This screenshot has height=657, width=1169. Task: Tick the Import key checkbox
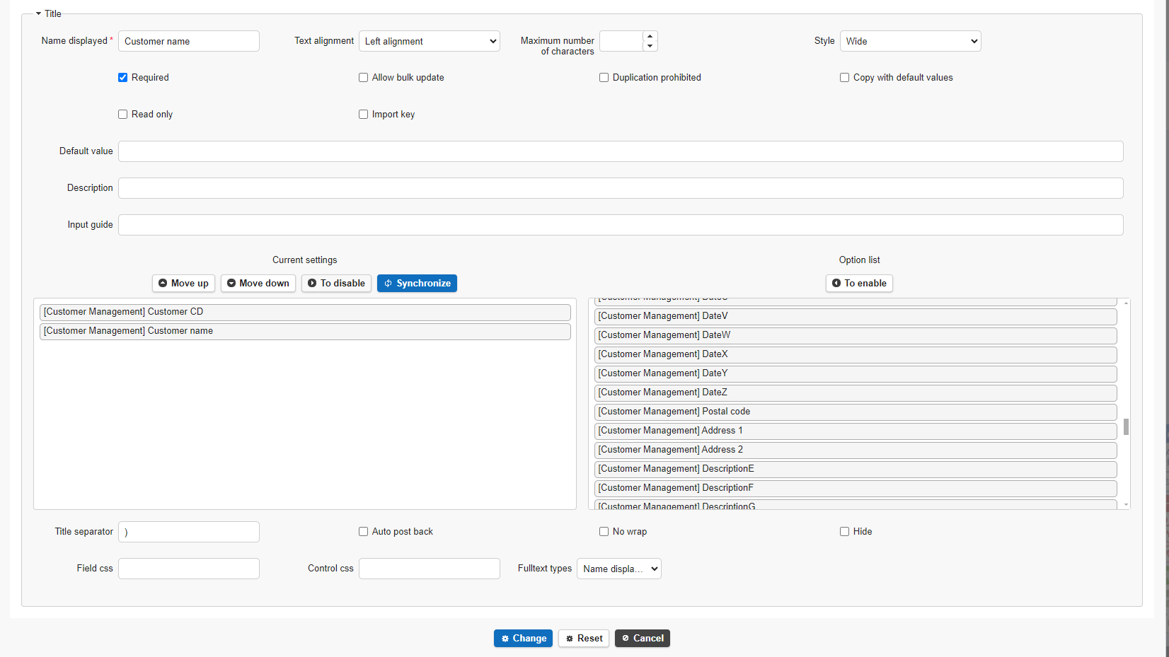point(363,115)
